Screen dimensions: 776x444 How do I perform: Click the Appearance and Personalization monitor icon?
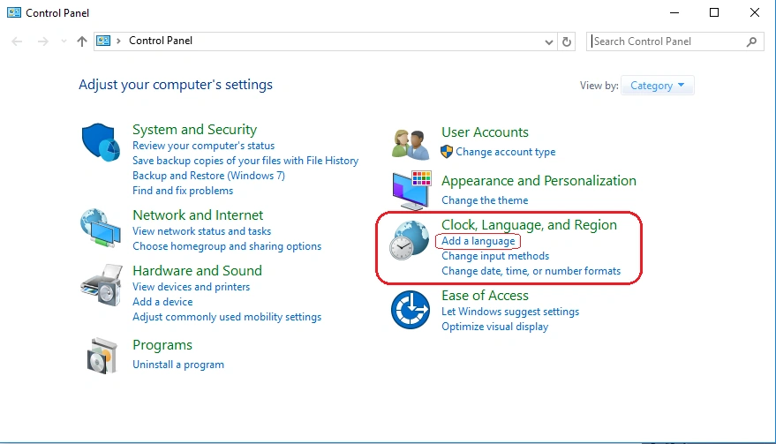point(411,191)
